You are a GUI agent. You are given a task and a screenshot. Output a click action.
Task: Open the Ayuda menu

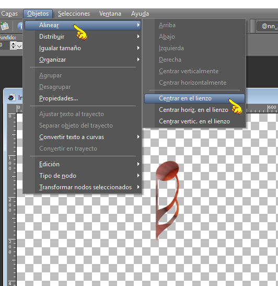[140, 14]
